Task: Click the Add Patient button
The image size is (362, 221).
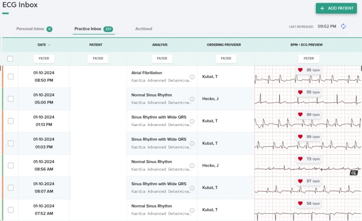Action: pyautogui.click(x=336, y=8)
